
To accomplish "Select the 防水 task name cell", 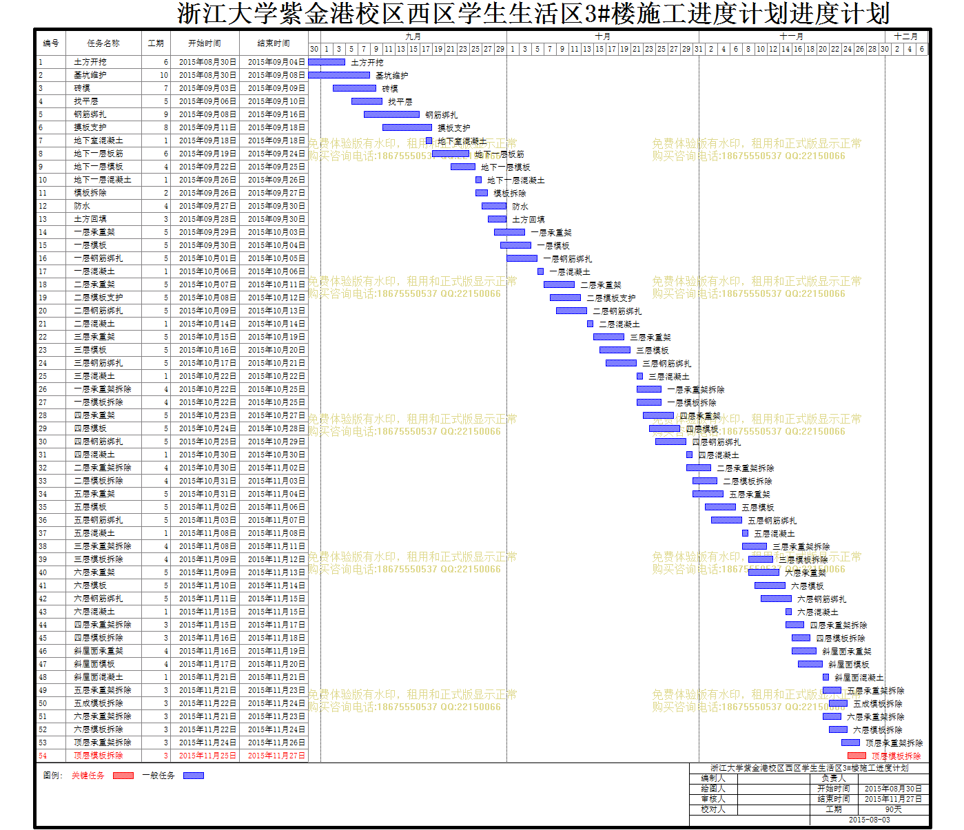I will point(103,206).
